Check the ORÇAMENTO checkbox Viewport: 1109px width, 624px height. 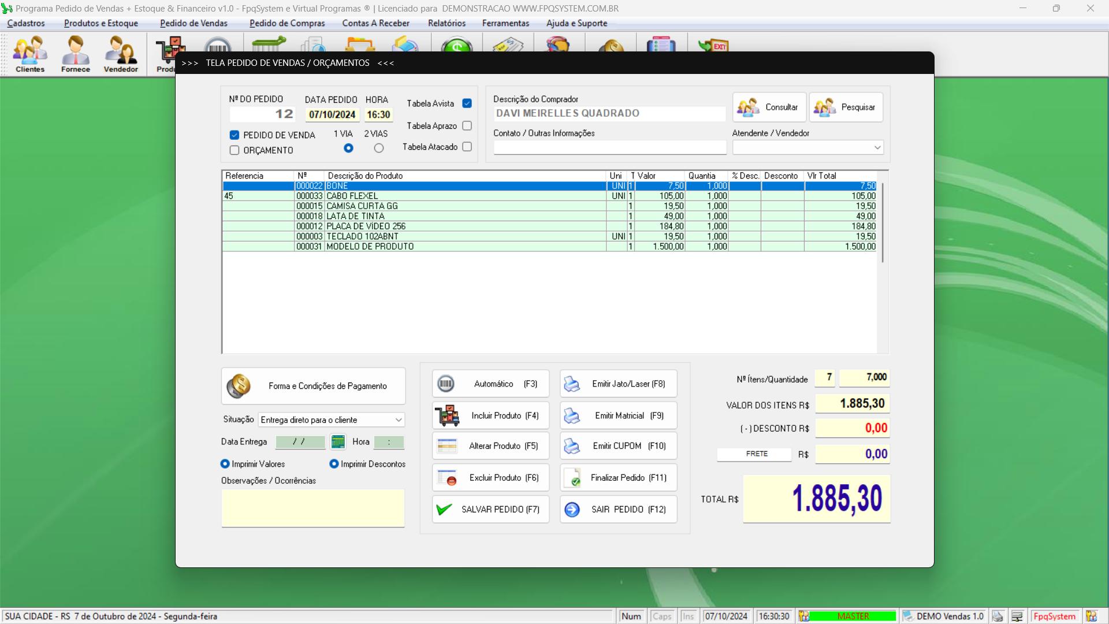coord(235,150)
